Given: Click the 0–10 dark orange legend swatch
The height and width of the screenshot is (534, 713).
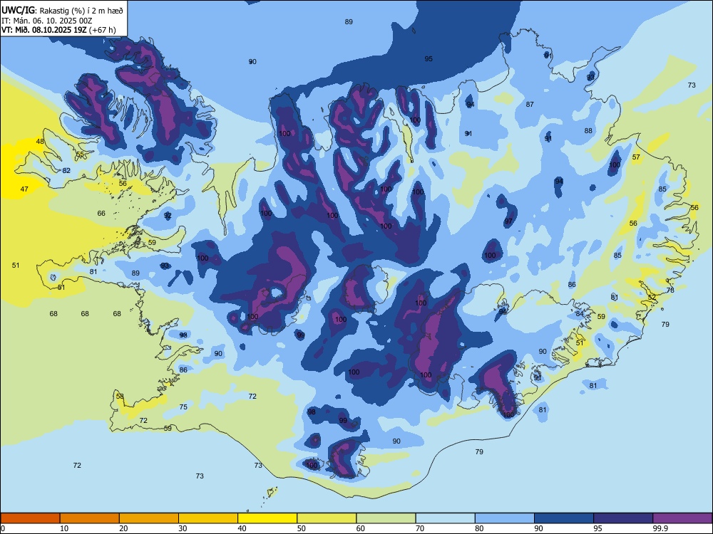Looking at the screenshot, I should point(30,518).
